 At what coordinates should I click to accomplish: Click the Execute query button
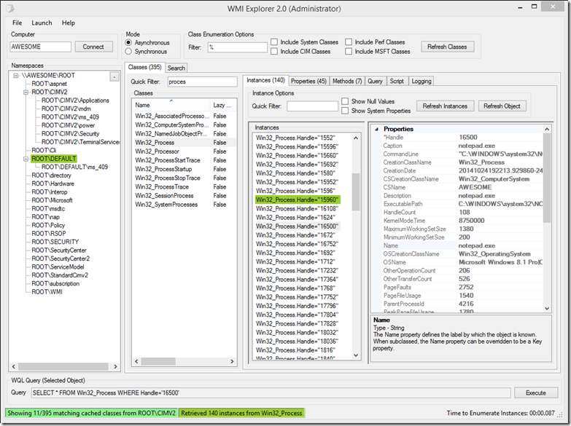coord(536,393)
